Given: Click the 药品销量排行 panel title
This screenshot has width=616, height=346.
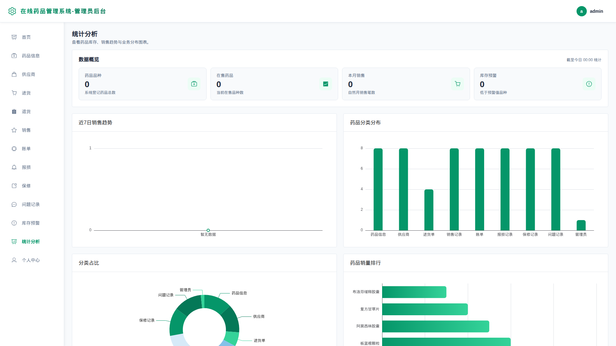Looking at the screenshot, I should click(365, 263).
